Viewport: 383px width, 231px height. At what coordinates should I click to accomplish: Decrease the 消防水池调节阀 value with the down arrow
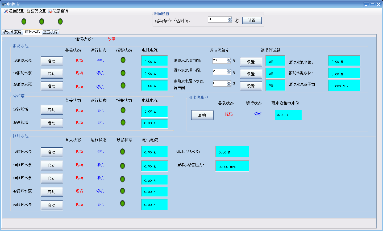(229, 62)
